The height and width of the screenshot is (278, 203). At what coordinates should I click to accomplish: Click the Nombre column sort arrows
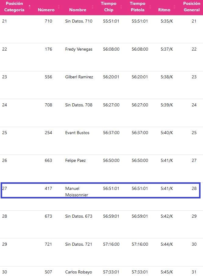[93, 7]
